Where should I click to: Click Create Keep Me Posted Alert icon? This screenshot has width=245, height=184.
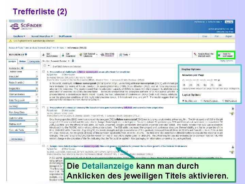click(x=195, y=55)
